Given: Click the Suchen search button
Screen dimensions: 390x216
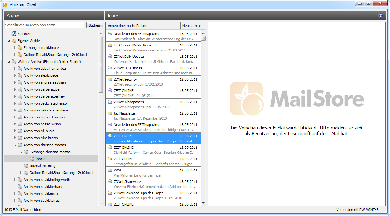Looking at the screenshot, I should [x=94, y=25].
